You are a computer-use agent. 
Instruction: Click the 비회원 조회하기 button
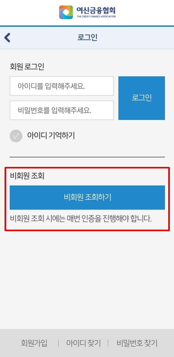87,197
